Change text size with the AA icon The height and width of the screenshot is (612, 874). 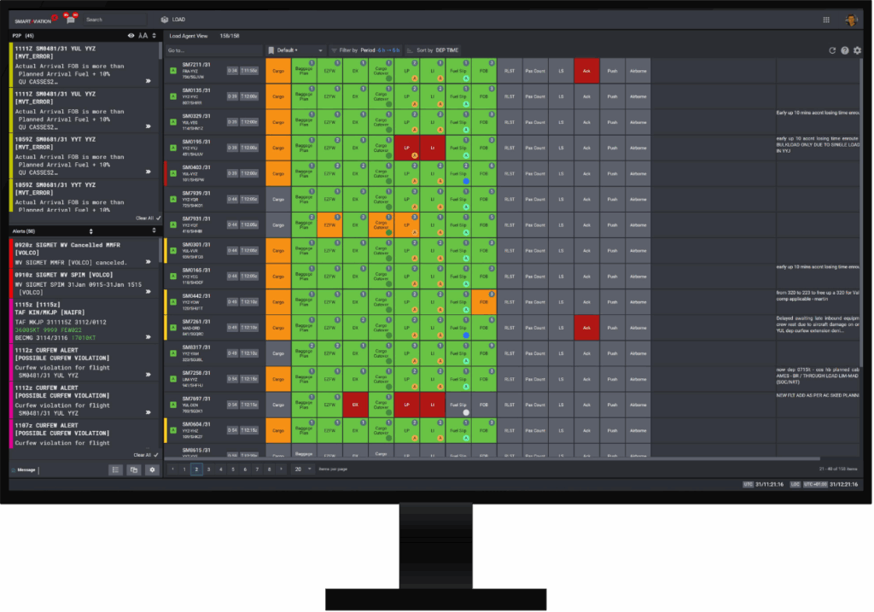coord(143,36)
